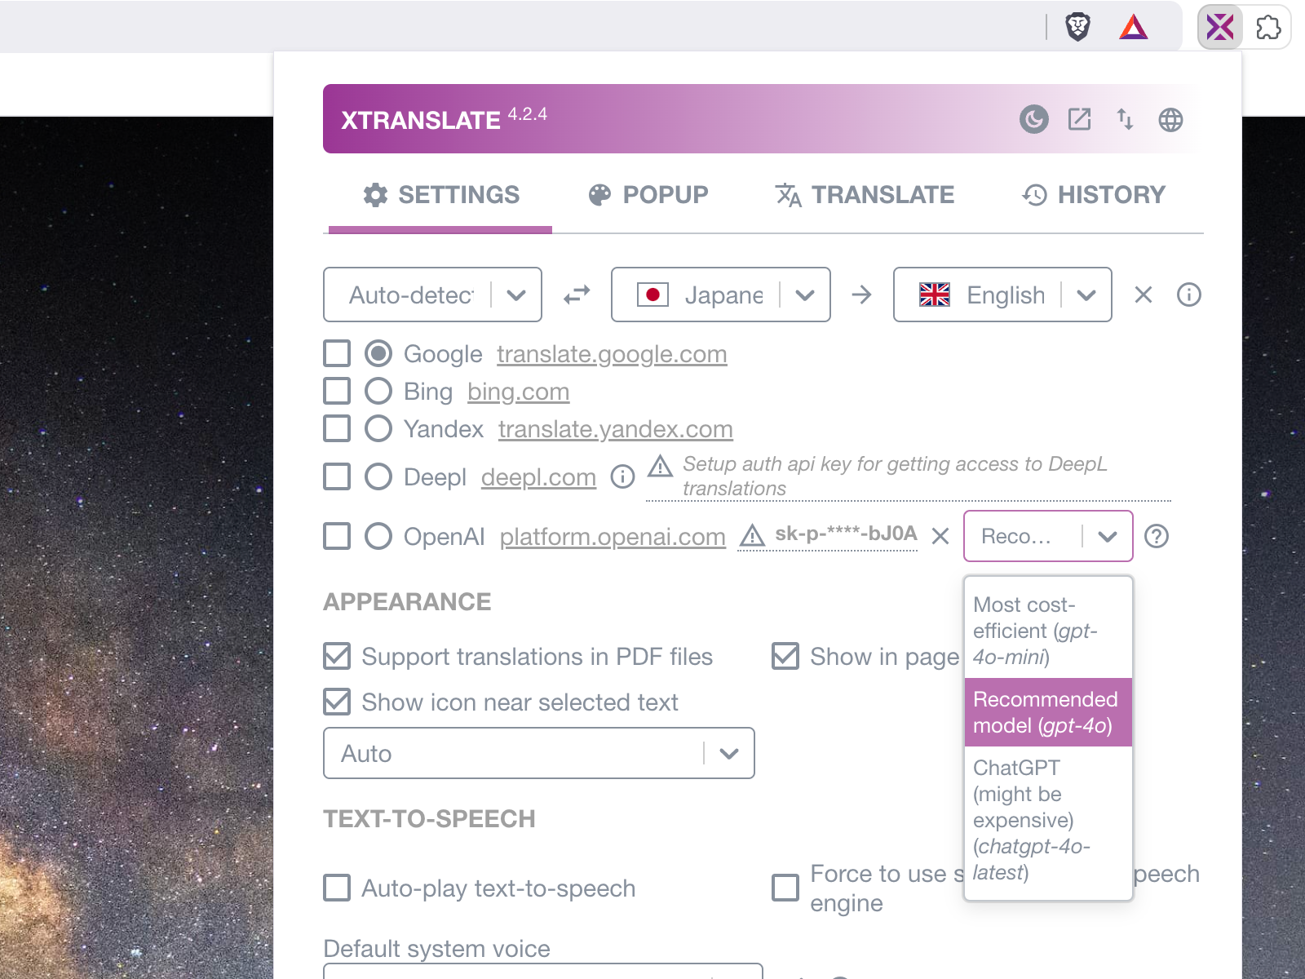
Task: Open the deepl.com link
Action: pyautogui.click(x=538, y=476)
